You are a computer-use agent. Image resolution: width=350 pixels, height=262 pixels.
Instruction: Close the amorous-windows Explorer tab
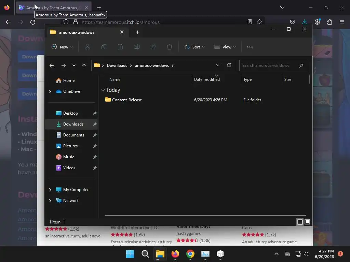pyautogui.click(x=122, y=32)
